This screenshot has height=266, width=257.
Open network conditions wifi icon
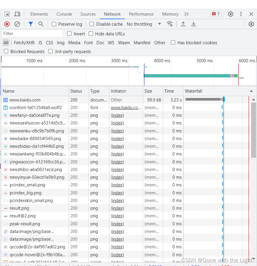point(170,24)
